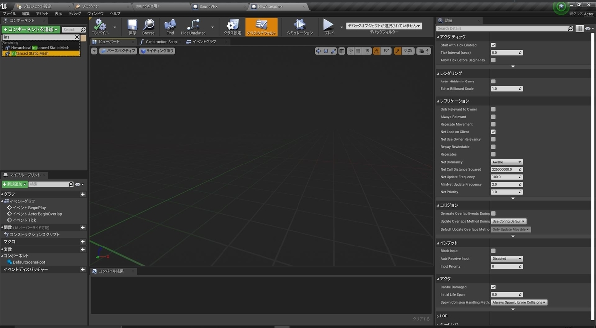Open Auto Receive Input Disabled dropdown
This screenshot has height=328, width=596.
(x=507, y=259)
